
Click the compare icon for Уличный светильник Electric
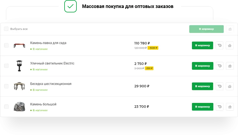tap(230, 66)
